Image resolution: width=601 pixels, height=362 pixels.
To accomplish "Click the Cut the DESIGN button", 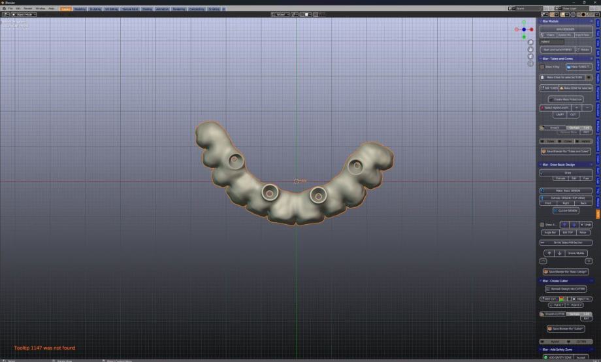I will point(566,210).
